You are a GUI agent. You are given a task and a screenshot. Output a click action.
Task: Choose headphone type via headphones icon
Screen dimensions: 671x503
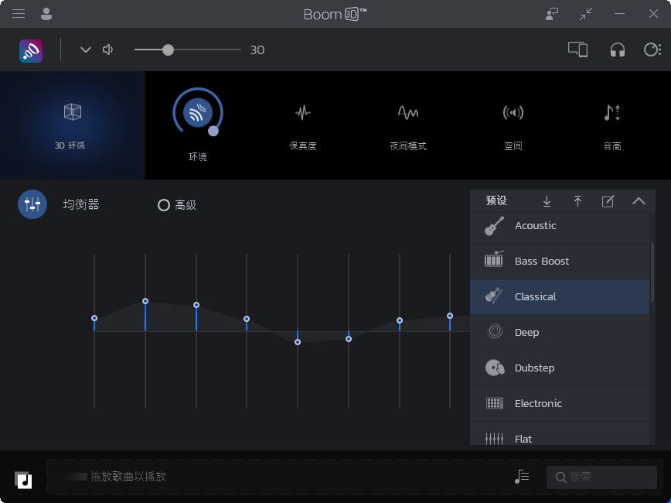pyautogui.click(x=617, y=50)
